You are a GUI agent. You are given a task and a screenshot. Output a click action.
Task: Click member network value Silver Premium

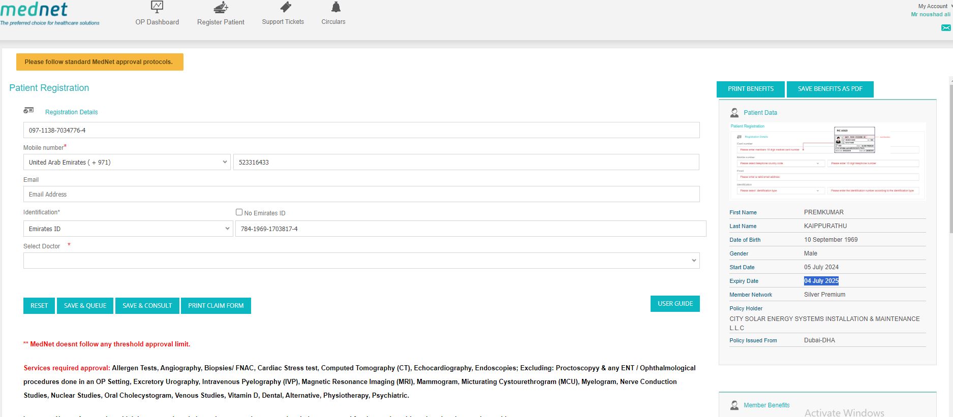coord(825,295)
